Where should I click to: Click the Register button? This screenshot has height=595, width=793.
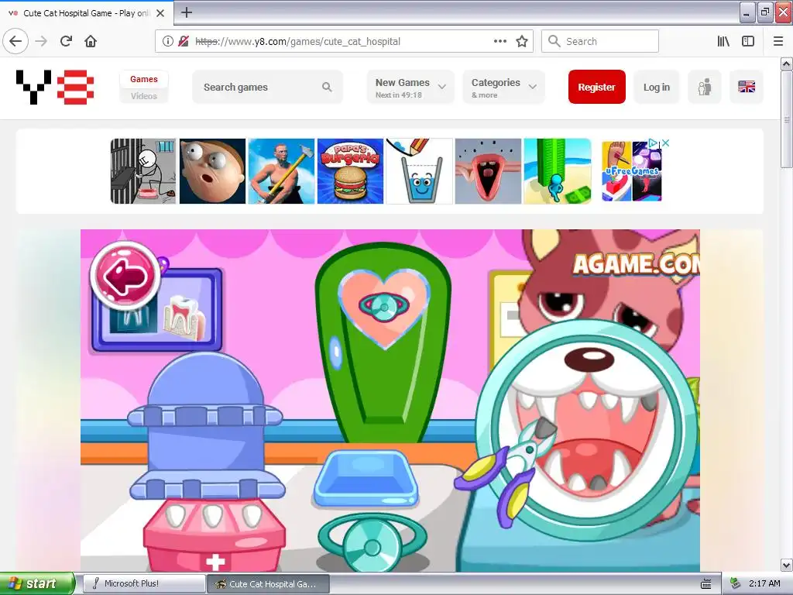[597, 87]
